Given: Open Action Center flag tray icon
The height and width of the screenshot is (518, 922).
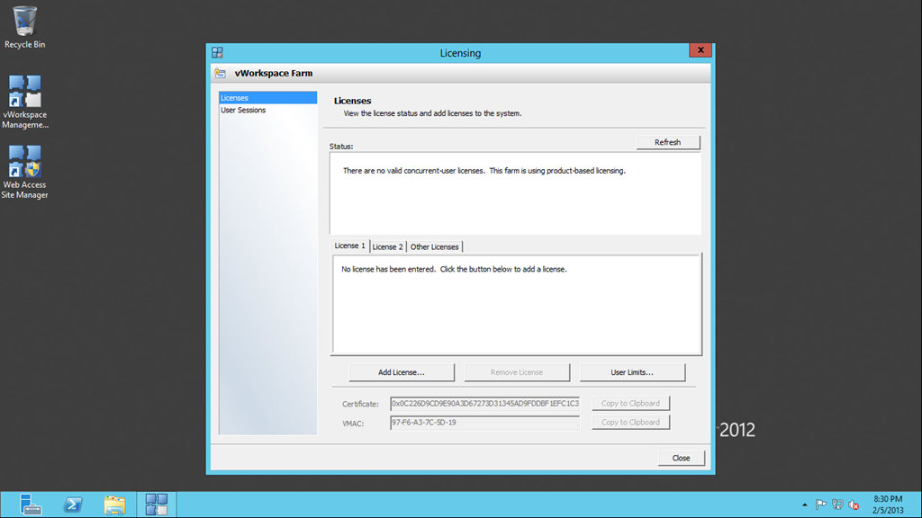Looking at the screenshot, I should tap(821, 505).
